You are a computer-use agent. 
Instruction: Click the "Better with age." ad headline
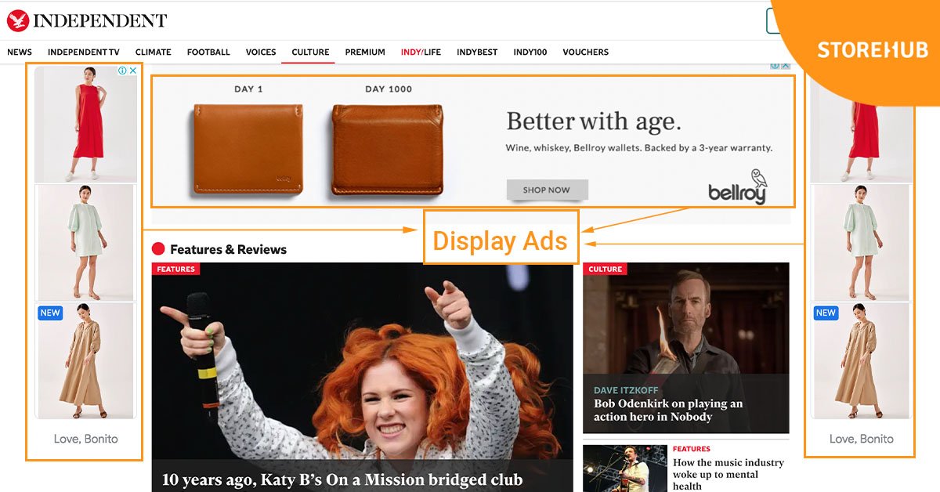[594, 122]
